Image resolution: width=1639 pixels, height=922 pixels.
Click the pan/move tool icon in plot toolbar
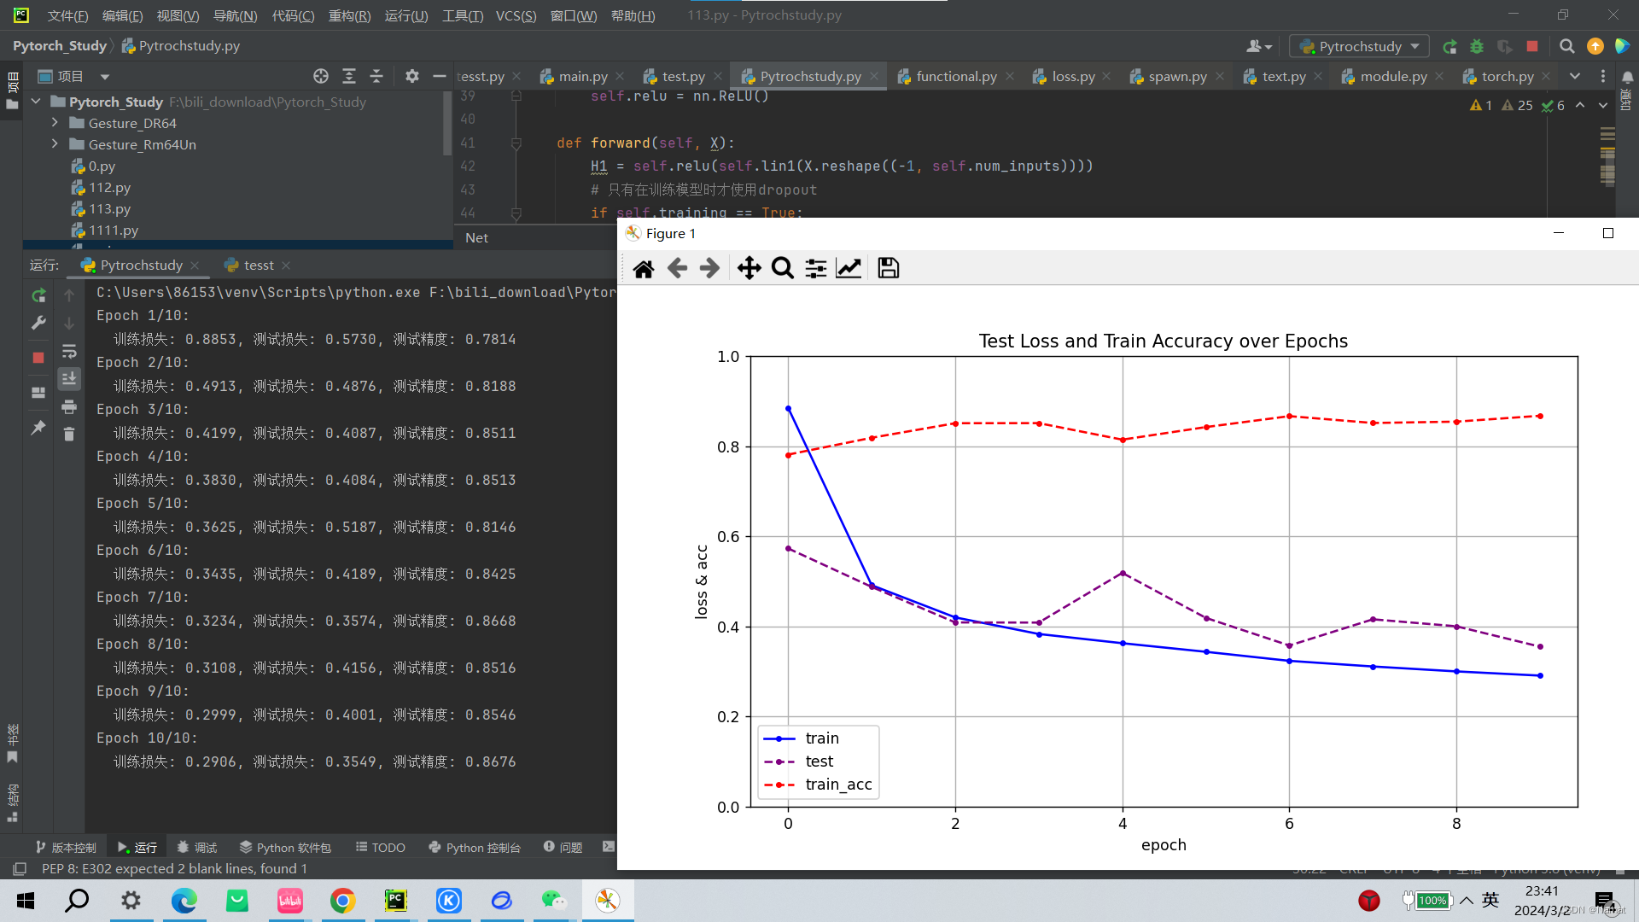coord(749,267)
